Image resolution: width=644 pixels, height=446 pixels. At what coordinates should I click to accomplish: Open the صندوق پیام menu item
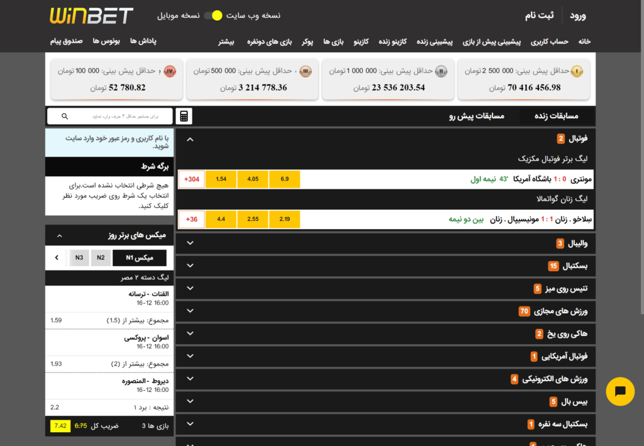click(x=66, y=41)
